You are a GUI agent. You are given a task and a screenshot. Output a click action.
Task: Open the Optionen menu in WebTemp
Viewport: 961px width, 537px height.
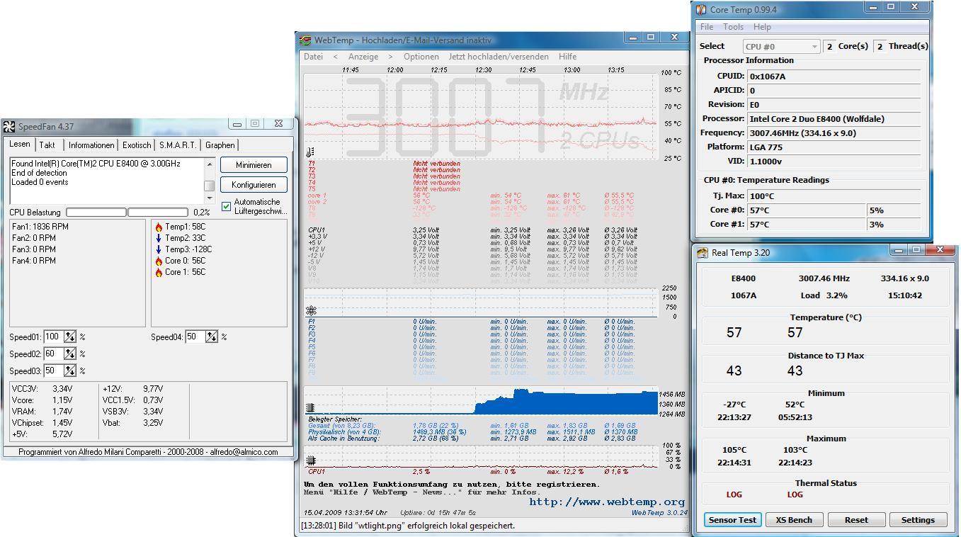click(421, 57)
